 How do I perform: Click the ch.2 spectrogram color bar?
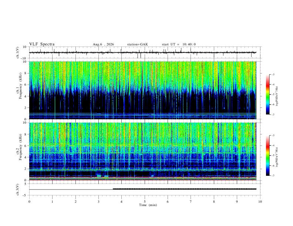pyautogui.click(x=267, y=155)
